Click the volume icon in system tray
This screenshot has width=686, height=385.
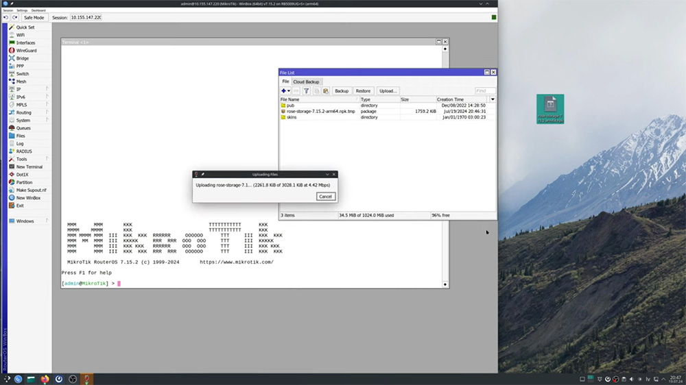631,379
